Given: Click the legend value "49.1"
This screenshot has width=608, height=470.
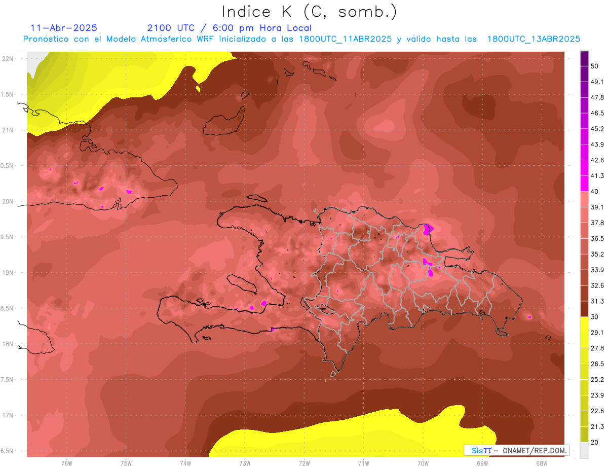Looking at the screenshot, I should (597, 82).
